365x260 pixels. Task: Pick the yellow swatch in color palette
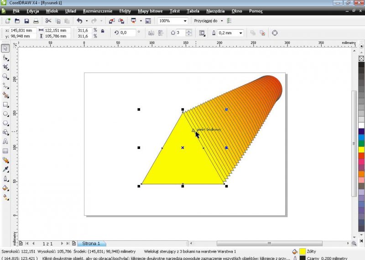click(x=361, y=149)
